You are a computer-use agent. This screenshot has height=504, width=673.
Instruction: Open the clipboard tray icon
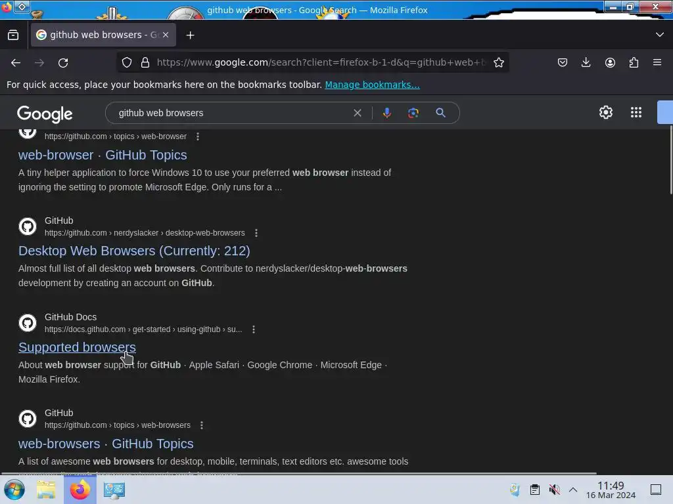pyautogui.click(x=534, y=490)
